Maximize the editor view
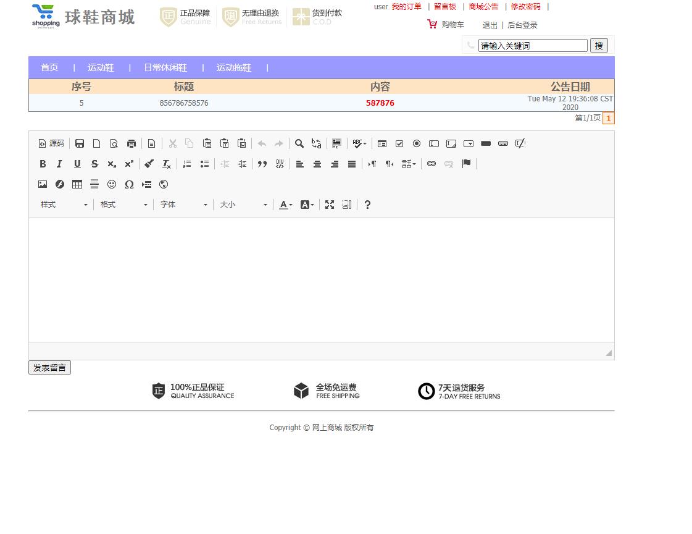692x534 pixels. [x=330, y=205]
